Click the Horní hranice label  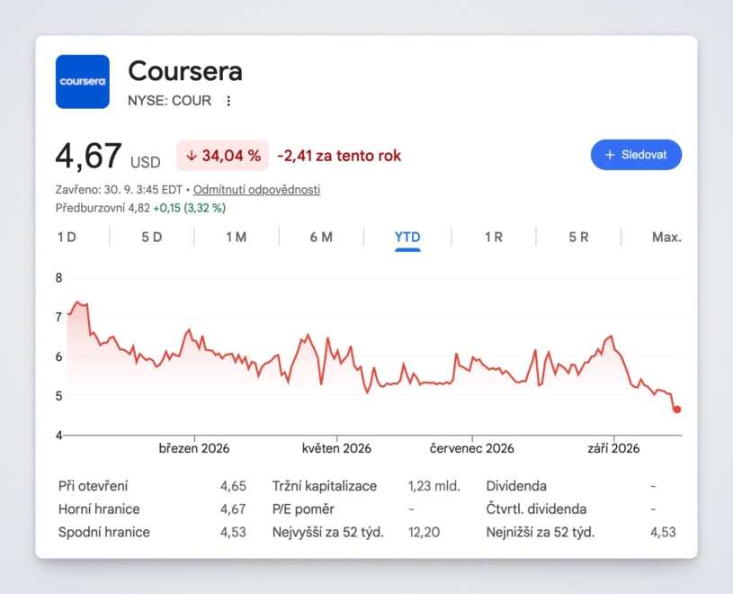pyautogui.click(x=99, y=508)
